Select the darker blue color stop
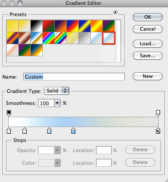This screenshot has width=168, height=182. [73, 131]
